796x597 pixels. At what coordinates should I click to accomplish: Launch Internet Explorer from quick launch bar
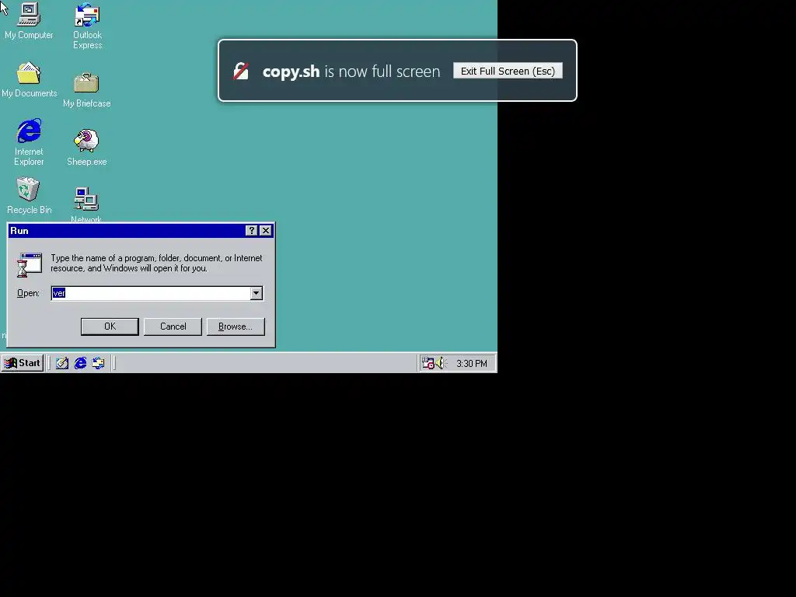[x=80, y=363]
